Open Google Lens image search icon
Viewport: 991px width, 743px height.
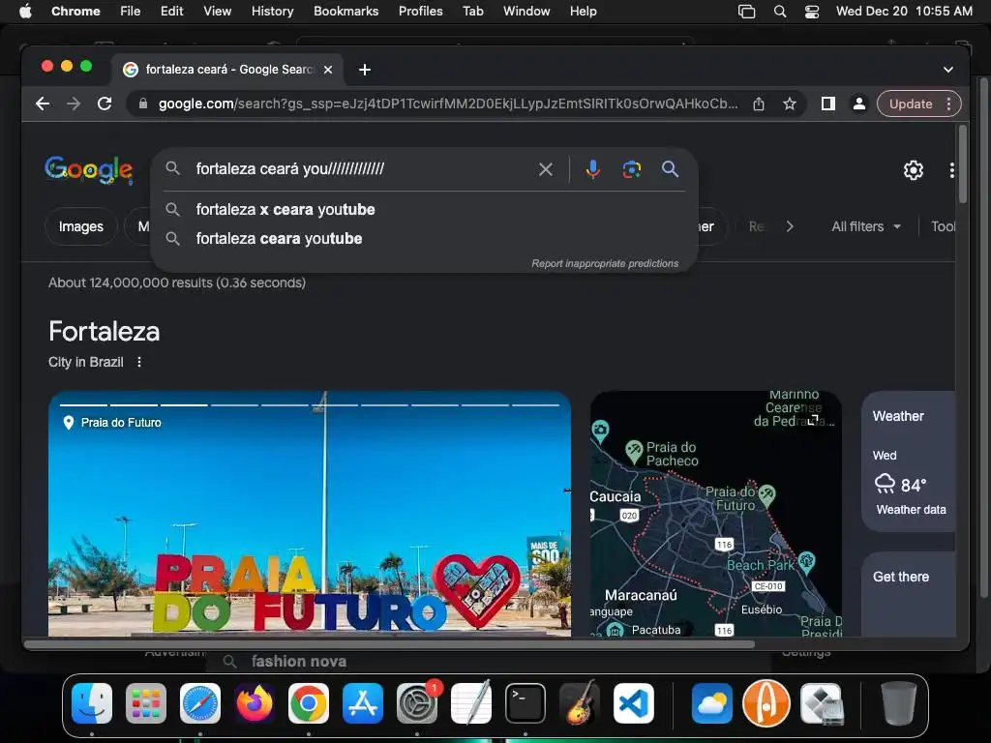631,168
